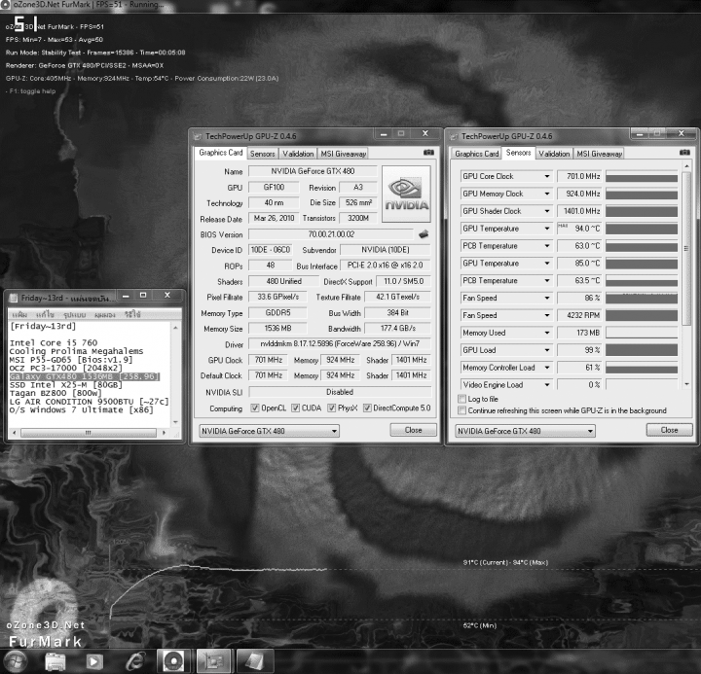Open the last (Help) menu in Notepad
This screenshot has width=701, height=674.
(x=132, y=314)
